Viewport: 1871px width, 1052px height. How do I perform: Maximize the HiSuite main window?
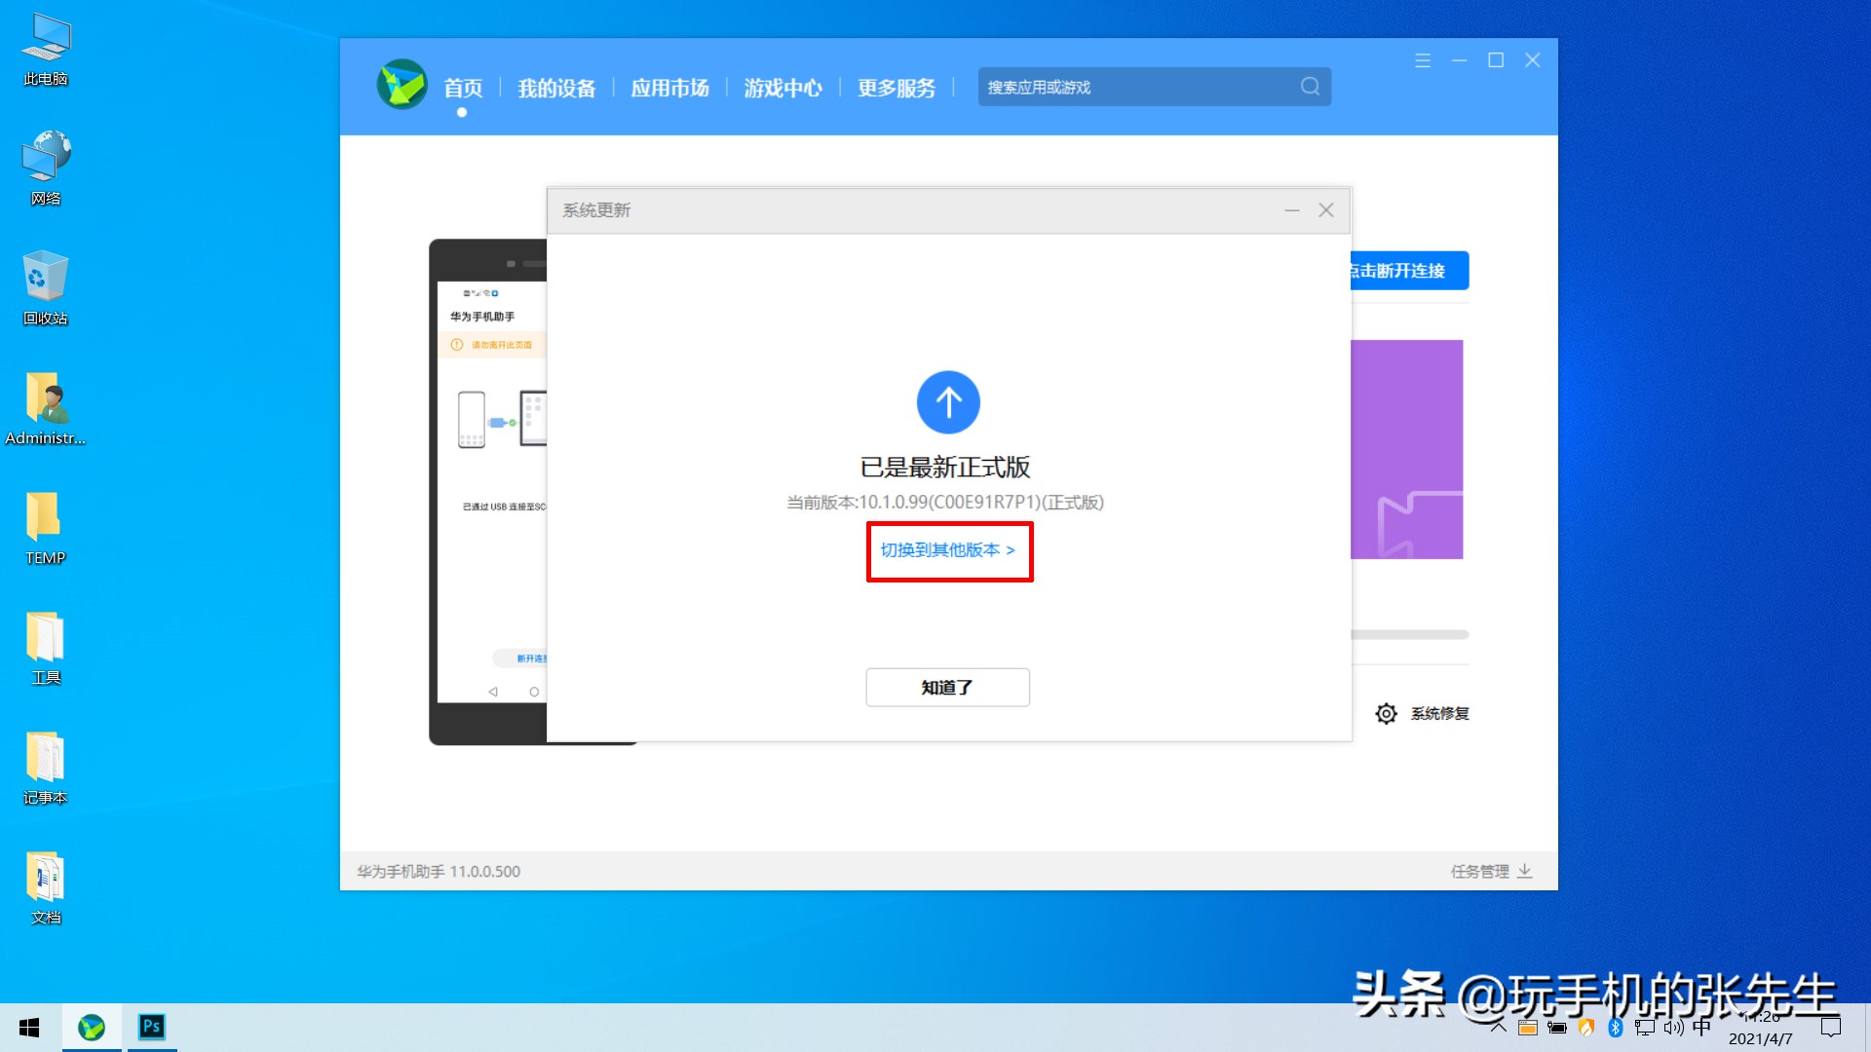pyautogui.click(x=1496, y=60)
